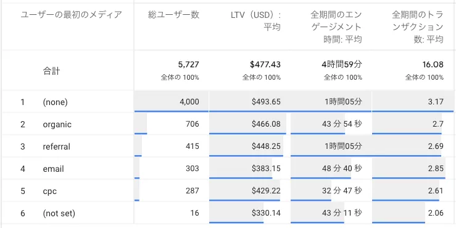The width and height of the screenshot is (456, 228).
Task: Click the (none) media row label
Action: pyautogui.click(x=55, y=102)
